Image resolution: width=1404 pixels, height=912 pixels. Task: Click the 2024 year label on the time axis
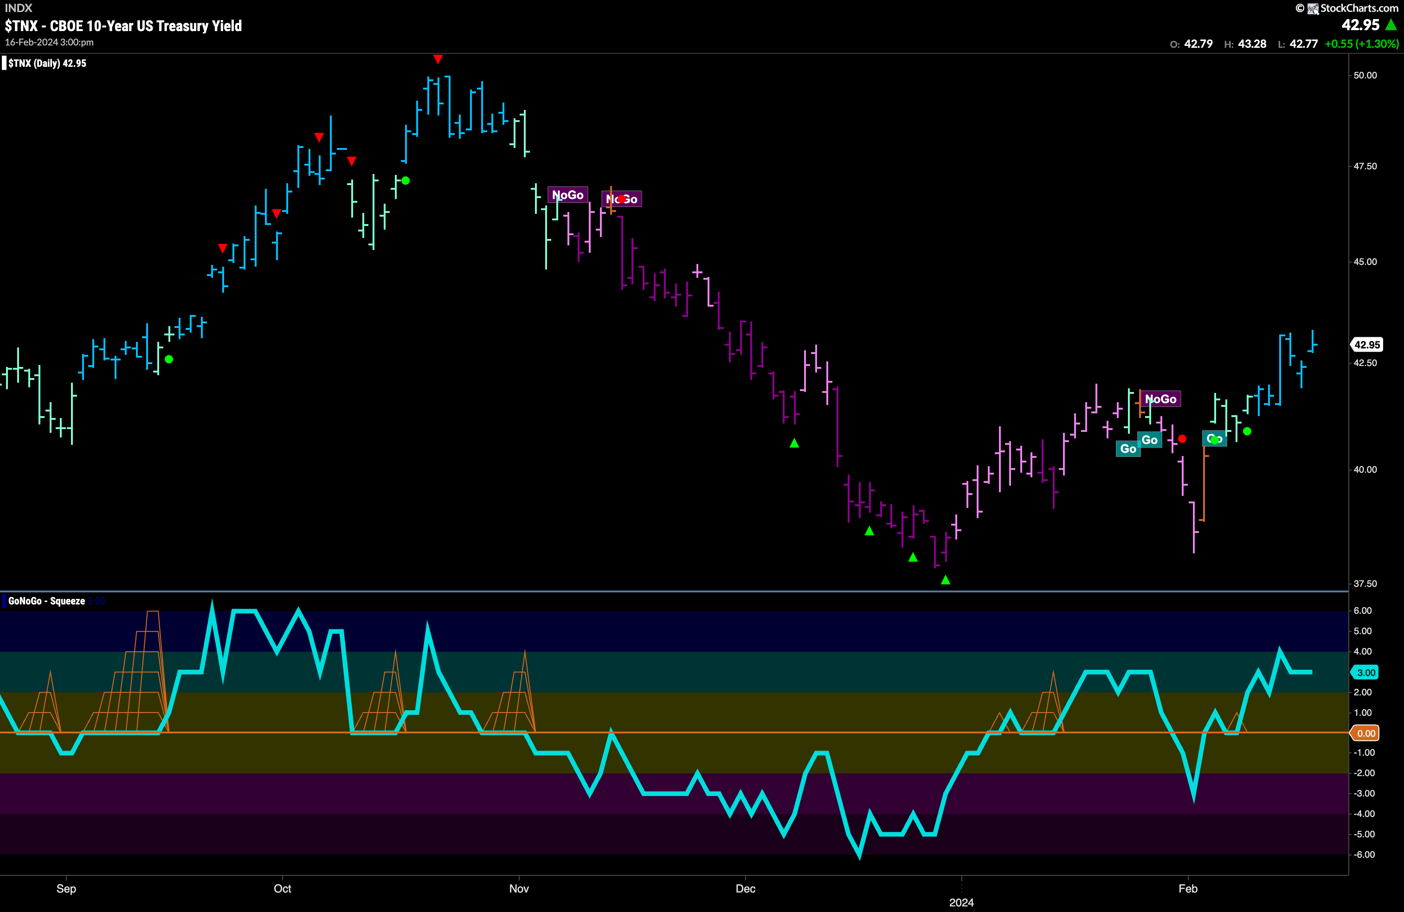pos(961,903)
